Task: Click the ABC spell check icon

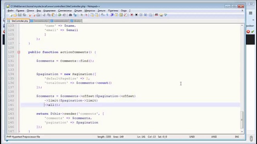Action: click(x=156, y=15)
